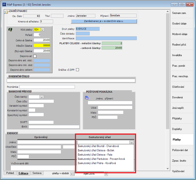Click the MaP Express application icon in title bar
The height and width of the screenshot is (180, 196).
coord(4,5)
